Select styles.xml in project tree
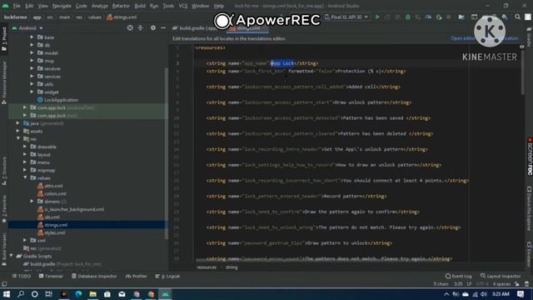The height and width of the screenshot is (300, 533). click(x=52, y=232)
